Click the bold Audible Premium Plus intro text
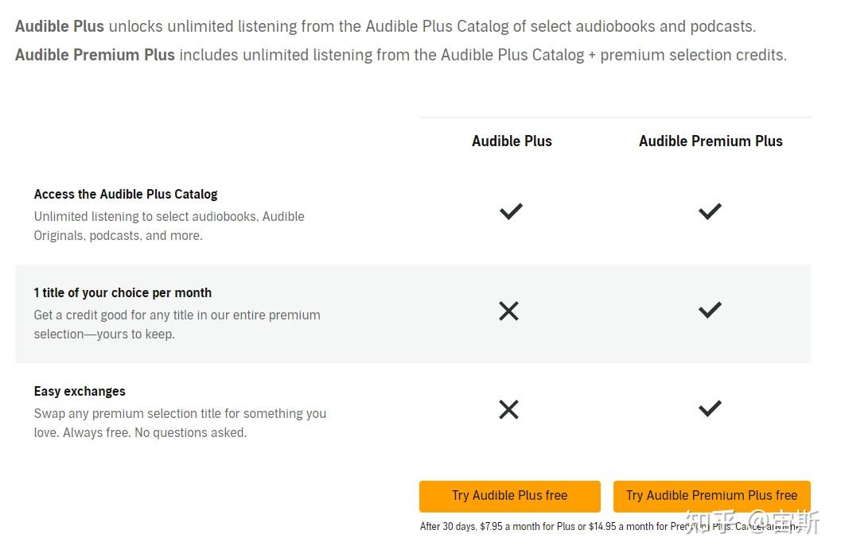This screenshot has height=557, width=841. point(95,55)
